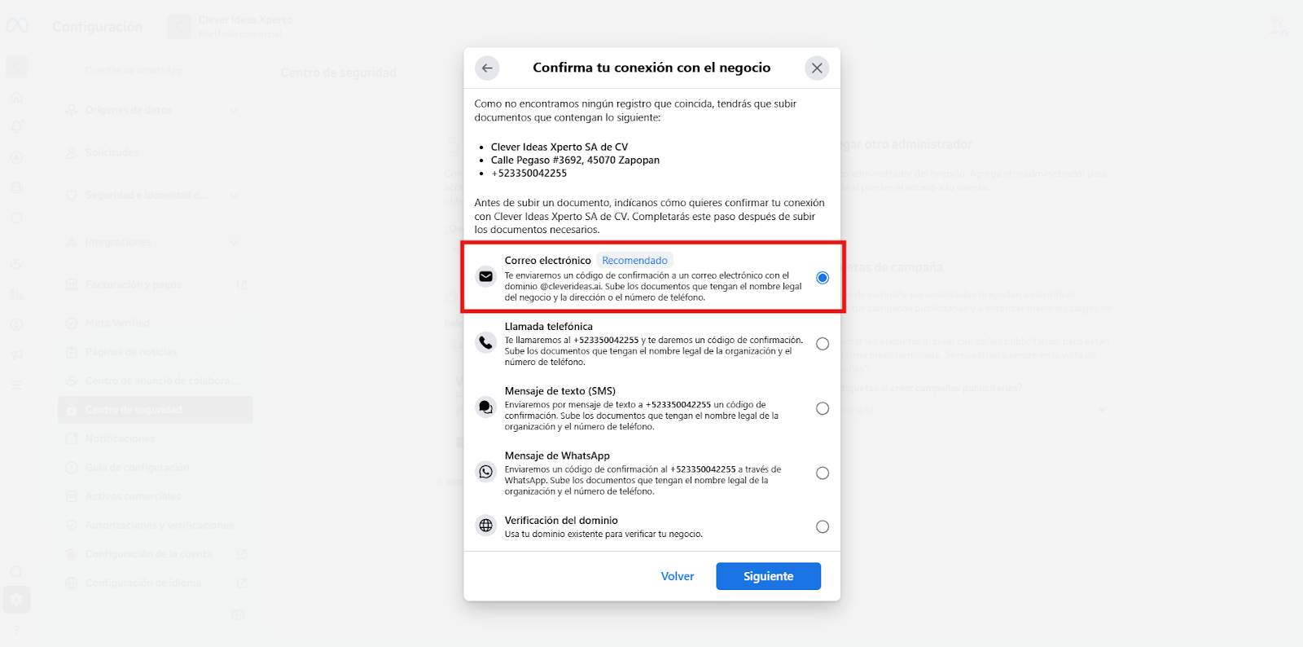This screenshot has height=647, width=1303.
Task: Open settings gear in the left sidebar
Action: point(16,600)
